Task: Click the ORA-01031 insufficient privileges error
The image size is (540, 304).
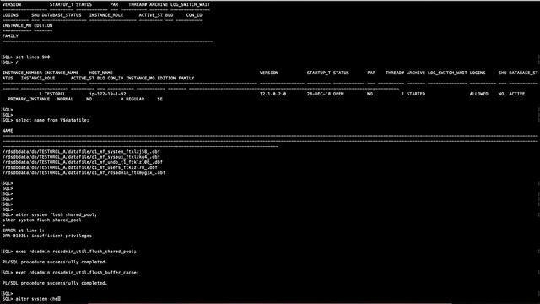Action: click(47, 236)
